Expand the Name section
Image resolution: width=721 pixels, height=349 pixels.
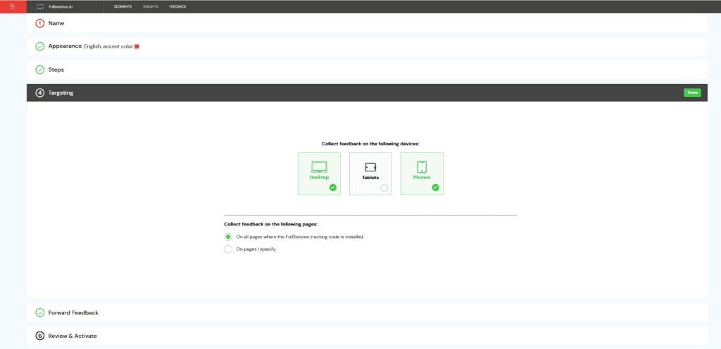tap(56, 23)
